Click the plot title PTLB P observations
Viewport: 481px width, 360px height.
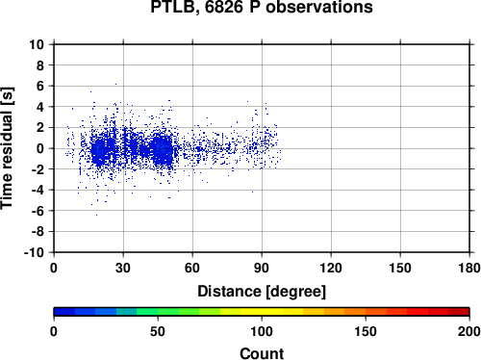click(262, 7)
